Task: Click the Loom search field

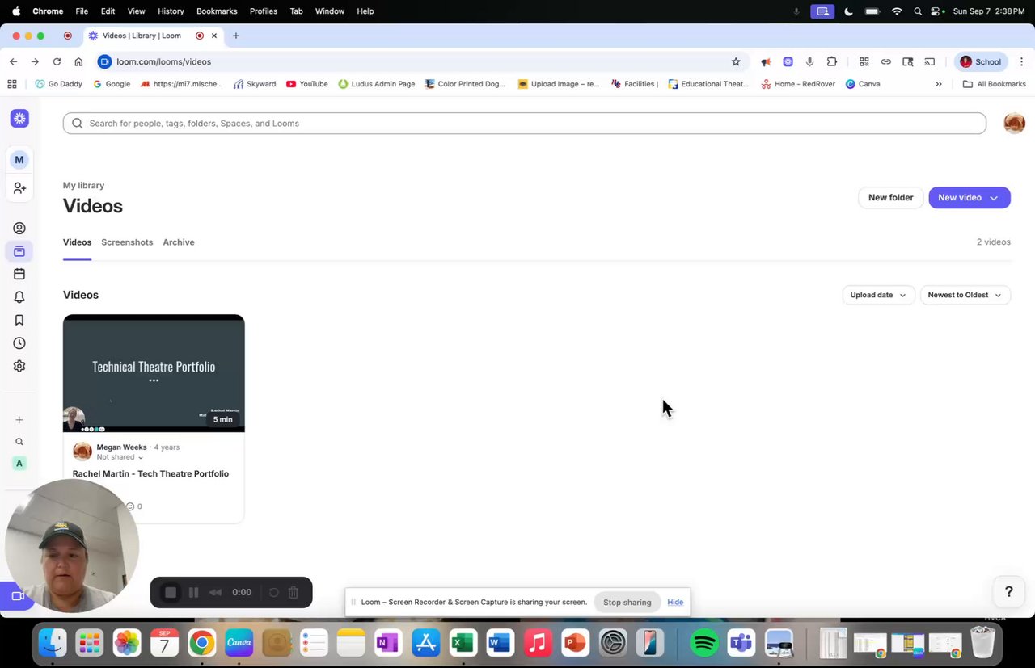Action: pos(525,124)
